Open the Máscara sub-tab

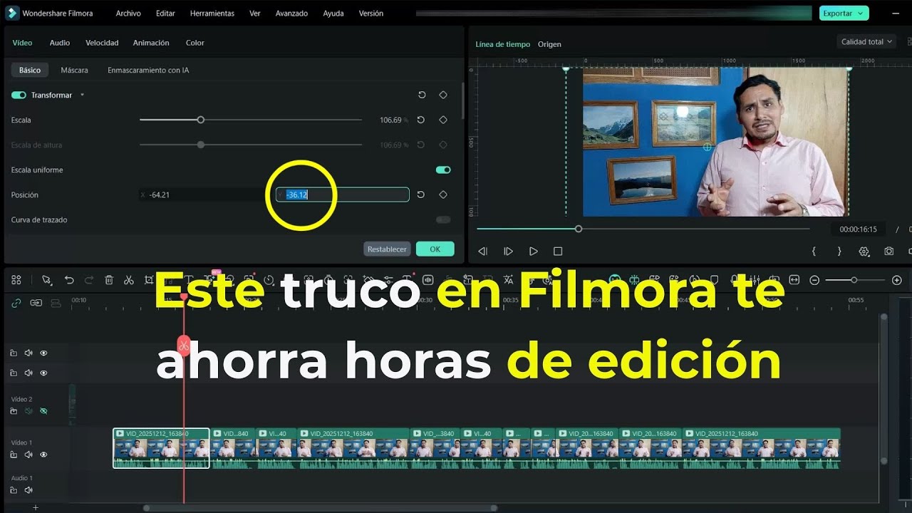click(x=74, y=70)
